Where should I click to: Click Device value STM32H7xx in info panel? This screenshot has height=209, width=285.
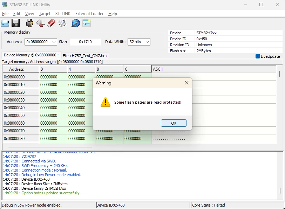pos(206,33)
